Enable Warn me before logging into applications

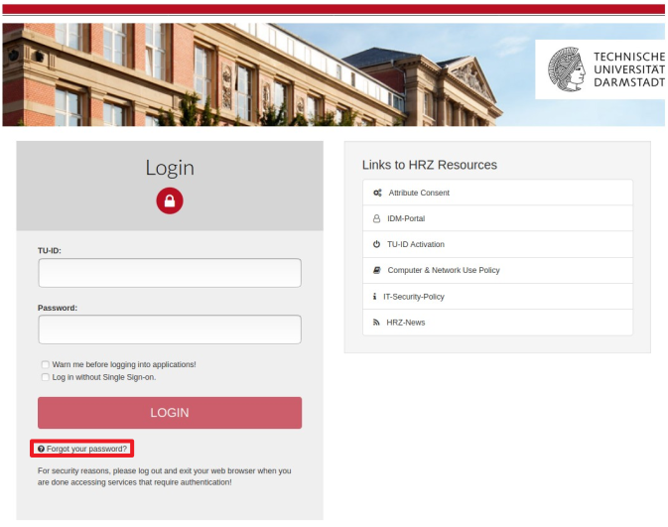[45, 364]
